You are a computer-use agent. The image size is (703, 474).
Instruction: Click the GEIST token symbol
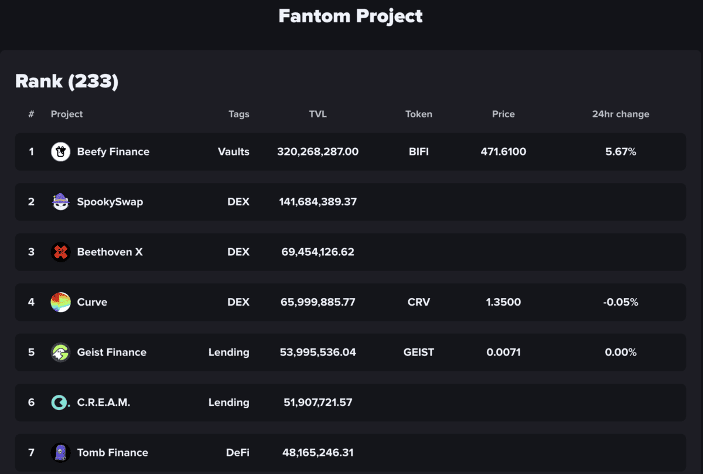click(419, 353)
